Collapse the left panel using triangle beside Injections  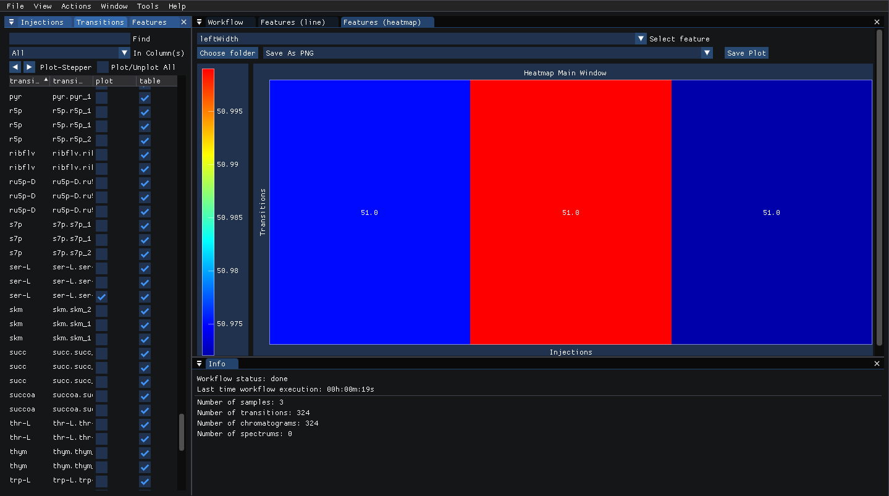click(11, 22)
